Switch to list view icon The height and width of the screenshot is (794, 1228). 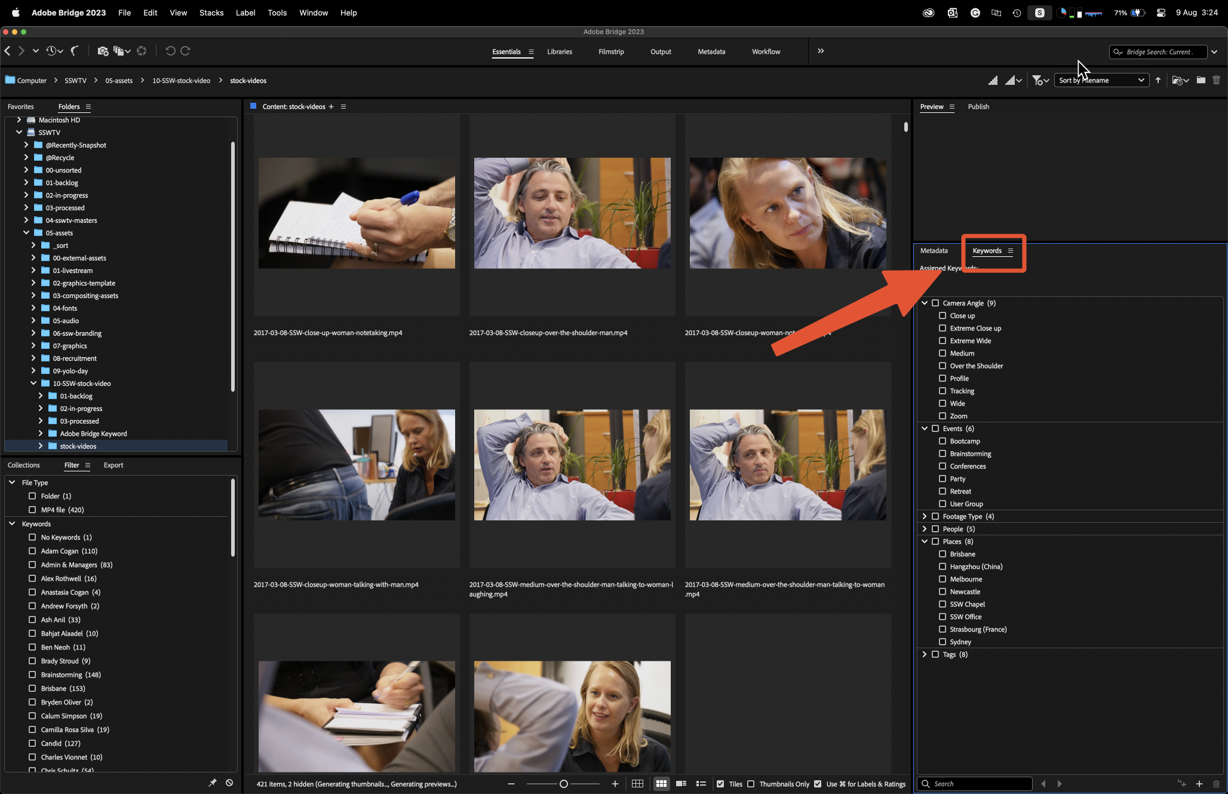point(701,784)
